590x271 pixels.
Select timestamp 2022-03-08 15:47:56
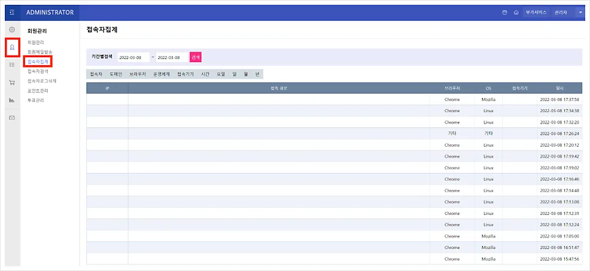pos(559,259)
